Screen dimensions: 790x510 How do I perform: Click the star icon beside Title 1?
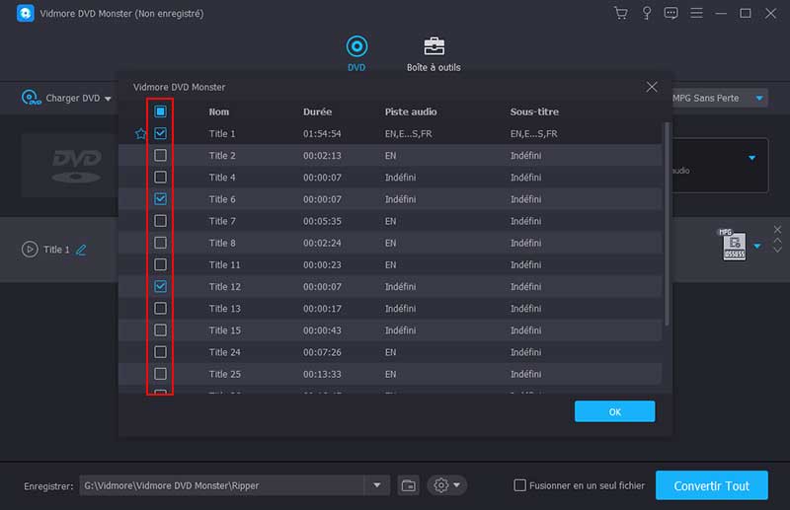pos(140,133)
